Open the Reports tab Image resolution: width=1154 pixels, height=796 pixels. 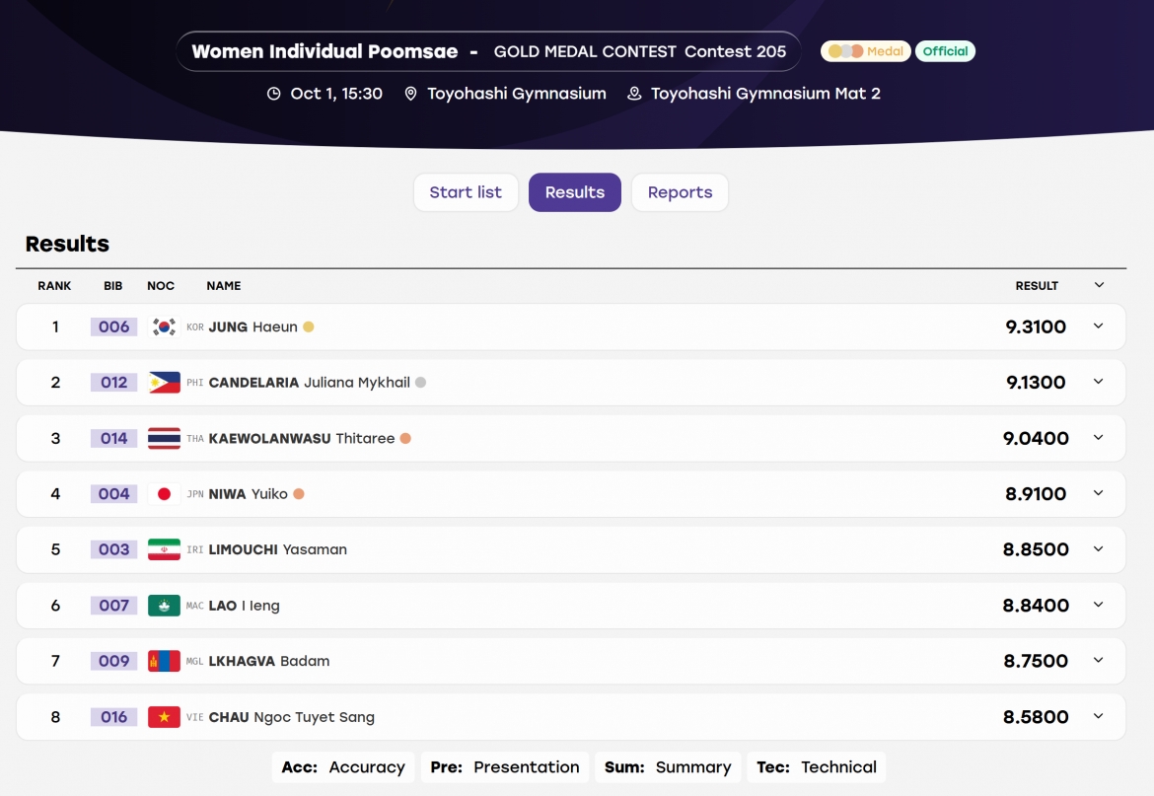[x=680, y=192]
